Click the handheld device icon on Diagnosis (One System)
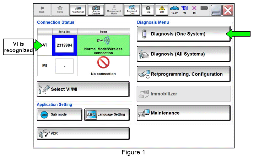Screen dimensions: 254x159 (x=144, y=34)
